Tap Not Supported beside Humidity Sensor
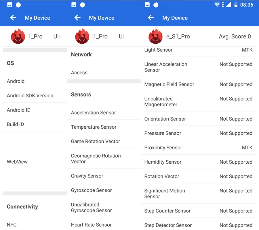The height and width of the screenshot is (230, 259). click(x=236, y=162)
